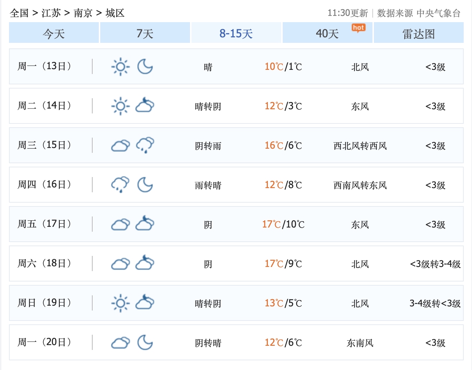The height and width of the screenshot is (370, 472).
Task: Click the sun icon for 周日 19日
Action: click(x=121, y=303)
